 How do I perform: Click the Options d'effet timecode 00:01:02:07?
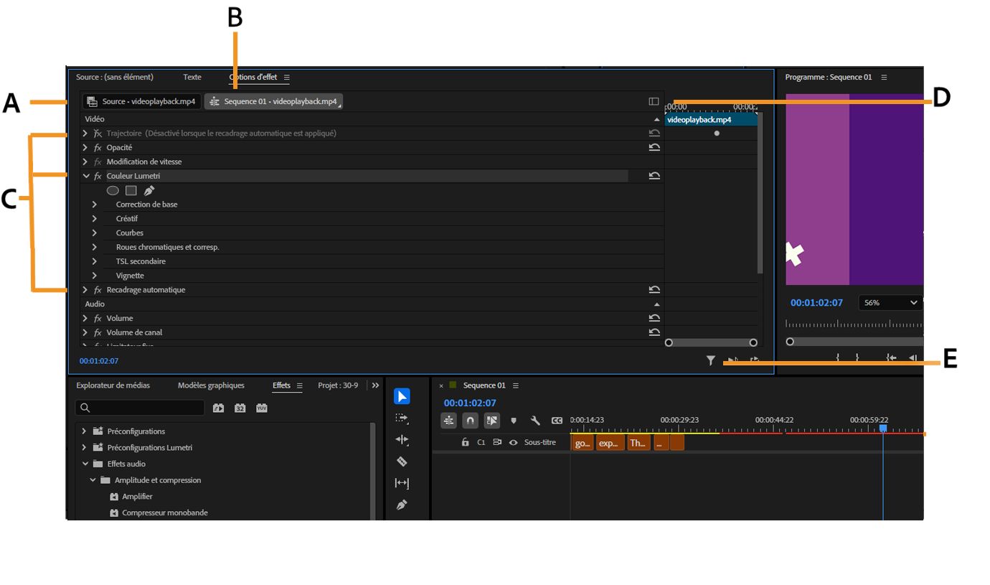click(99, 361)
